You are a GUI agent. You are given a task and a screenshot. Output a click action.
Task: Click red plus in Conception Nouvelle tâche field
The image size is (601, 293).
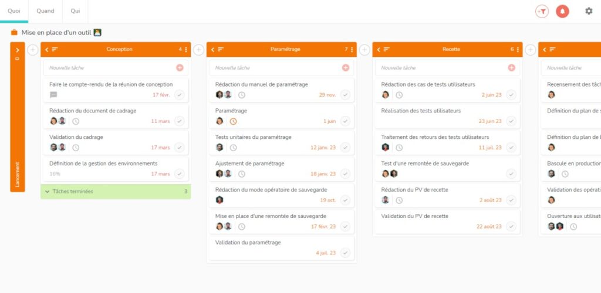click(180, 68)
